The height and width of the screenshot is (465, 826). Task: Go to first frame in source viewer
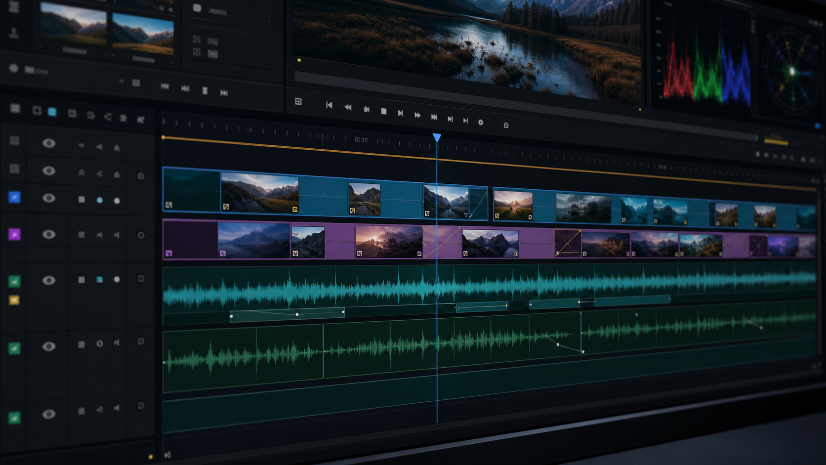tap(165, 86)
